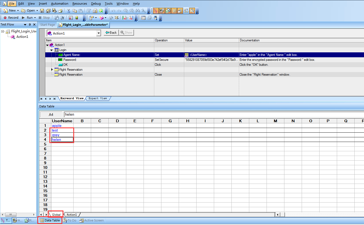
Task: Click the red X checklist icon
Action: [71, 18]
